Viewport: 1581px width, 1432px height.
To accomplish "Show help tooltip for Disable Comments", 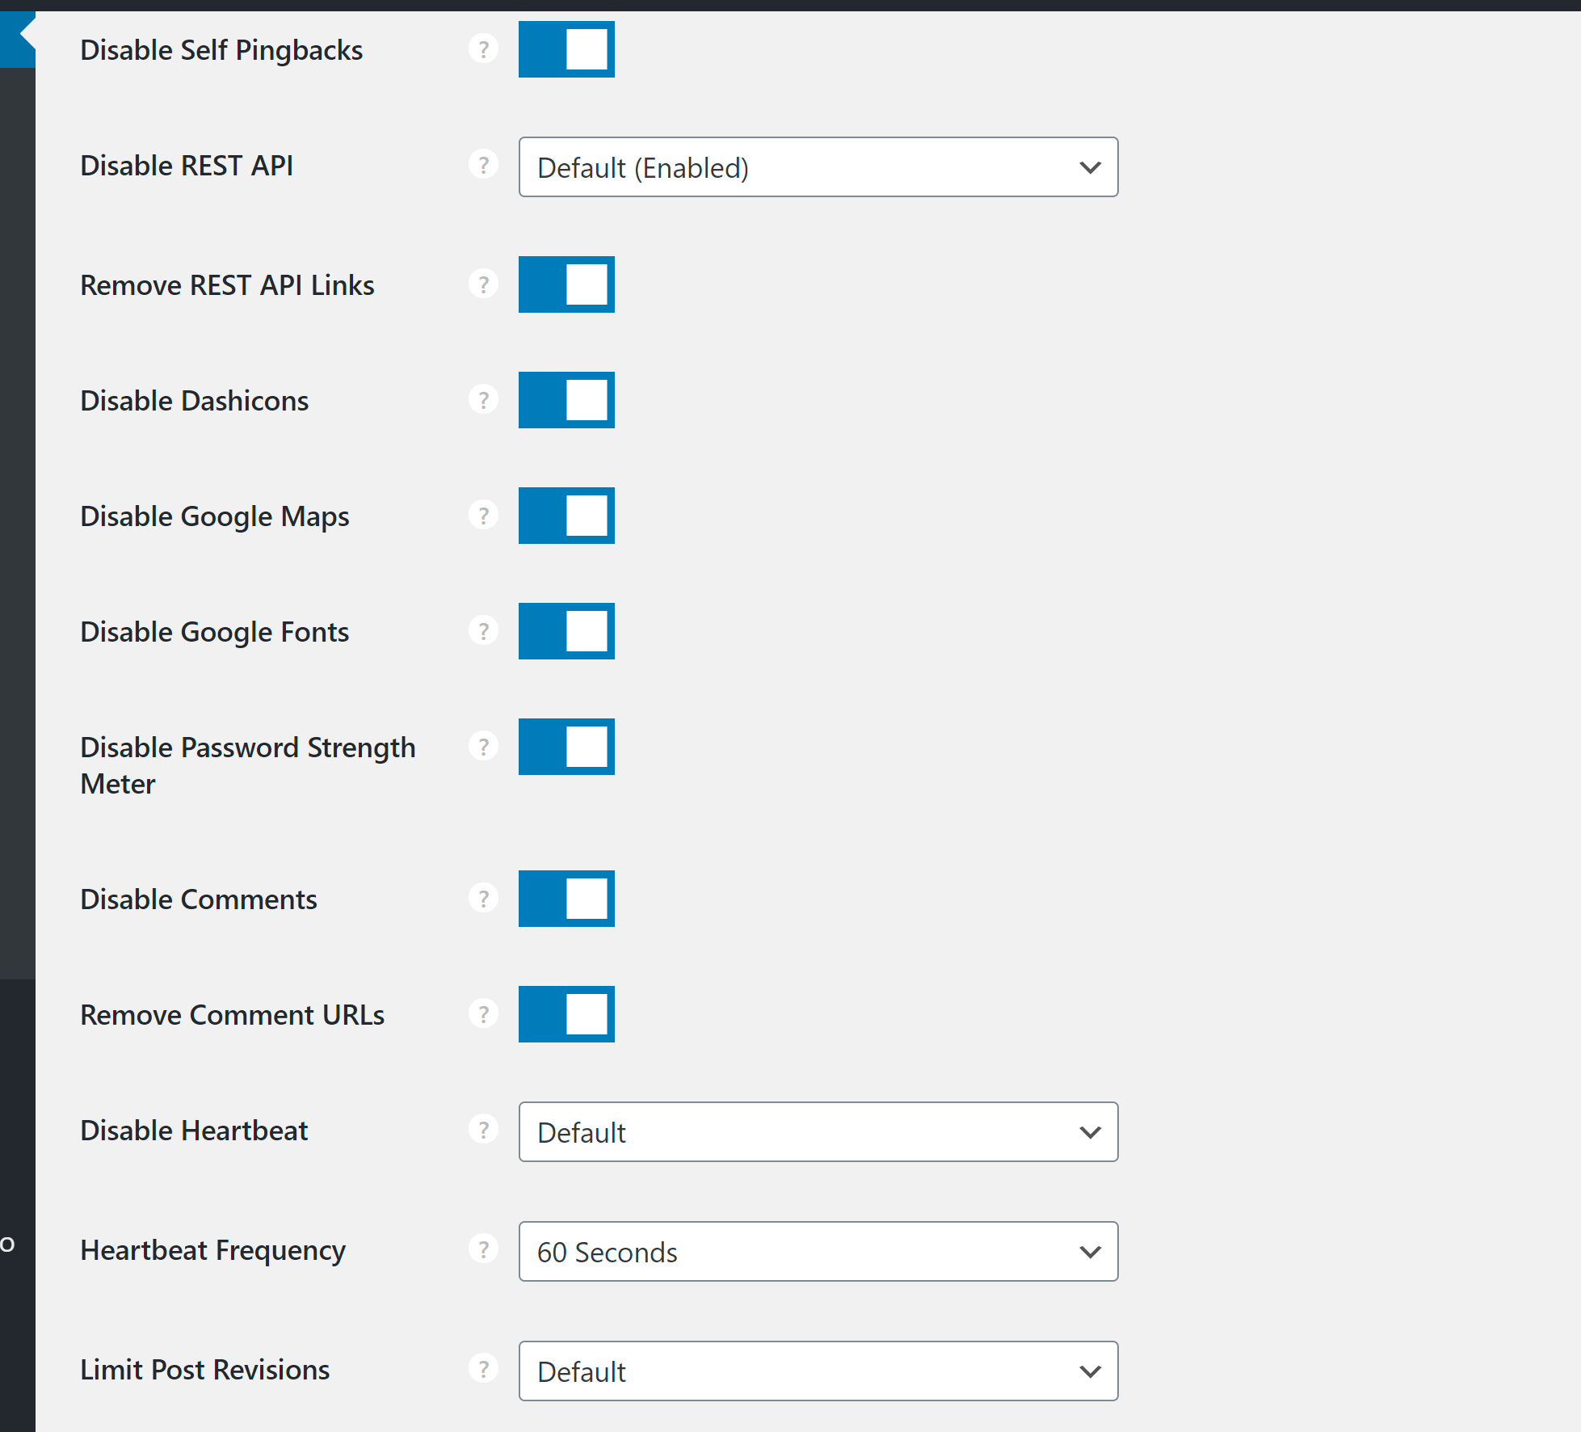I will (x=483, y=899).
